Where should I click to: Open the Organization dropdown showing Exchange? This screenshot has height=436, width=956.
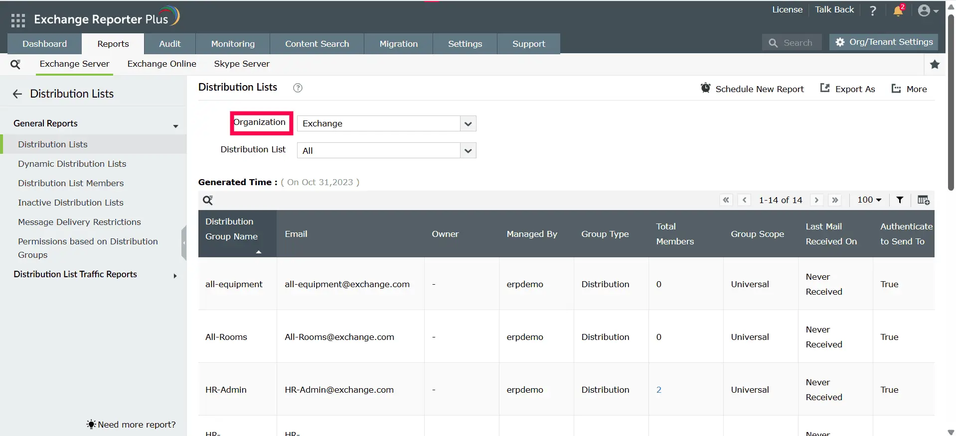386,123
